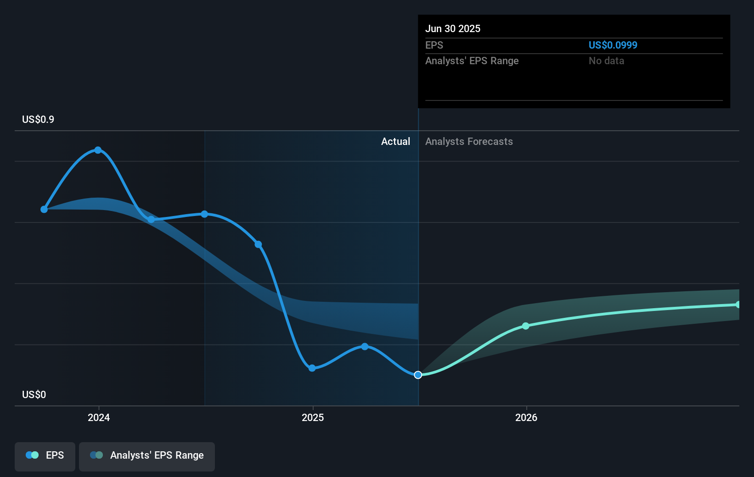Toggle the EPS legend series
Image resolution: width=754 pixels, height=477 pixels.
point(45,456)
